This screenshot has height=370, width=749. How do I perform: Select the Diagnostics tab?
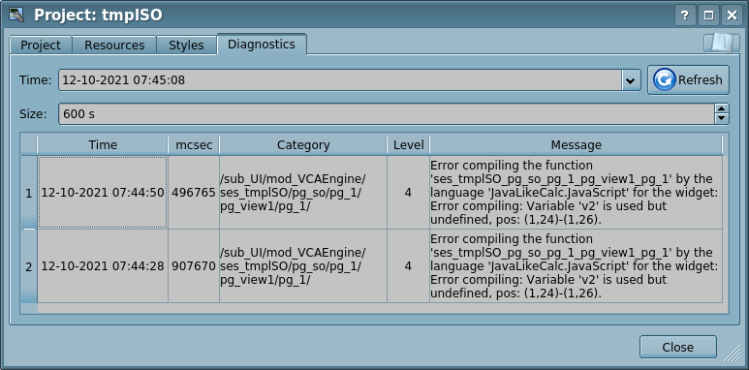(262, 44)
